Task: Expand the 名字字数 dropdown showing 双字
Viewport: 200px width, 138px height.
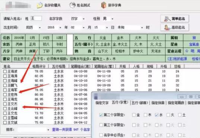Action: click(x=84, y=19)
